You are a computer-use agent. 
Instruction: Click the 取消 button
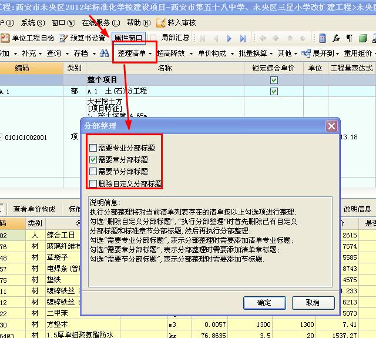(313, 303)
